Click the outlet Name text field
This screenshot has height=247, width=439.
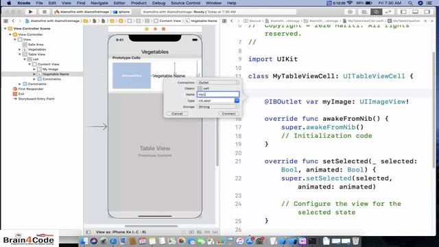(218, 95)
